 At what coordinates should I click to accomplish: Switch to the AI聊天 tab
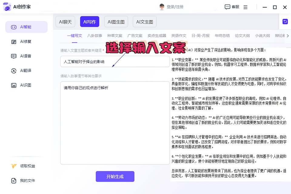(x=65, y=22)
